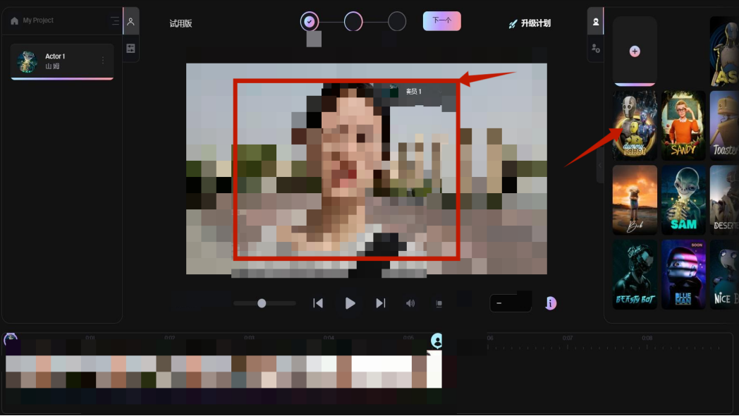Add a new character with plus card
Image resolution: width=739 pixels, height=416 pixels.
(635, 51)
